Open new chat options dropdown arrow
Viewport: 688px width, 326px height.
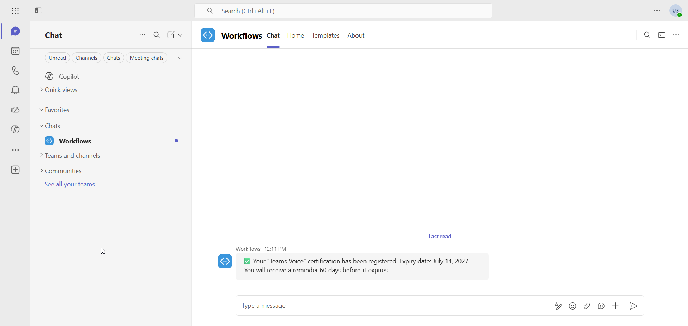pyautogui.click(x=181, y=35)
